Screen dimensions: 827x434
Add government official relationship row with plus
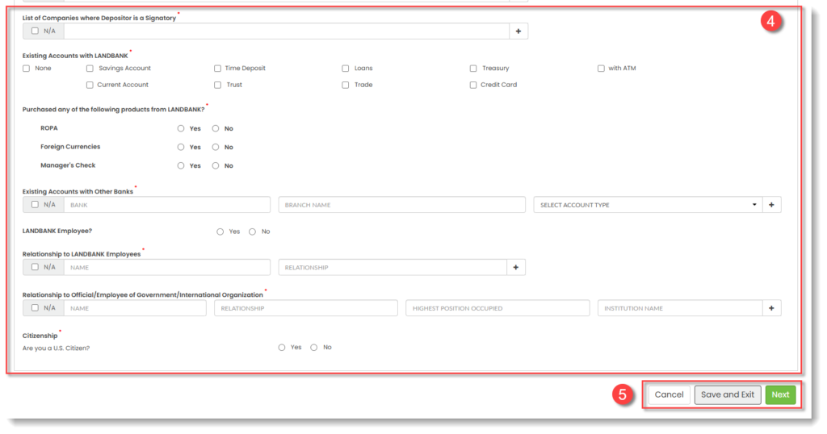(x=771, y=308)
